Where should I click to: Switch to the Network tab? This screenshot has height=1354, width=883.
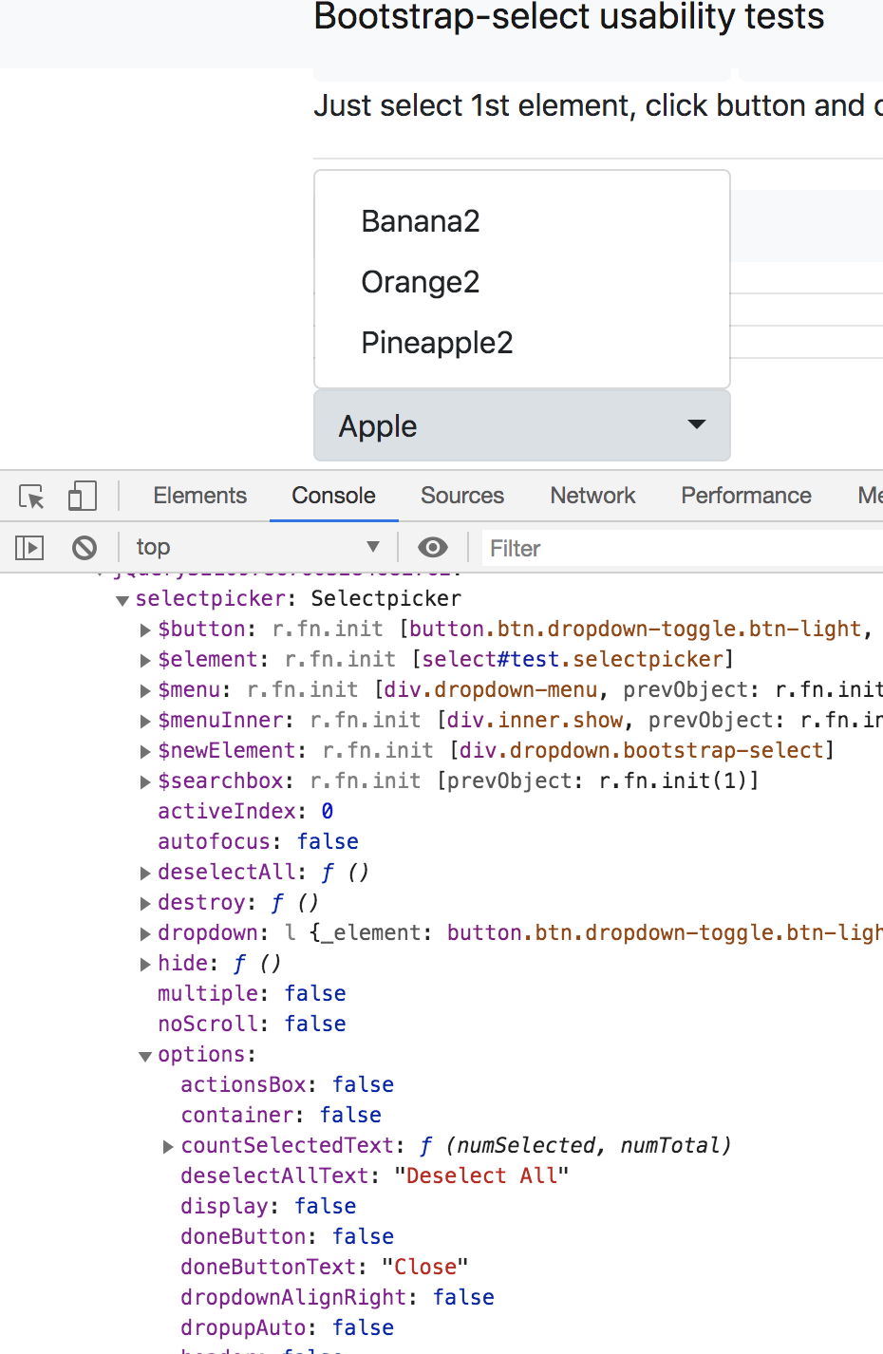click(592, 495)
